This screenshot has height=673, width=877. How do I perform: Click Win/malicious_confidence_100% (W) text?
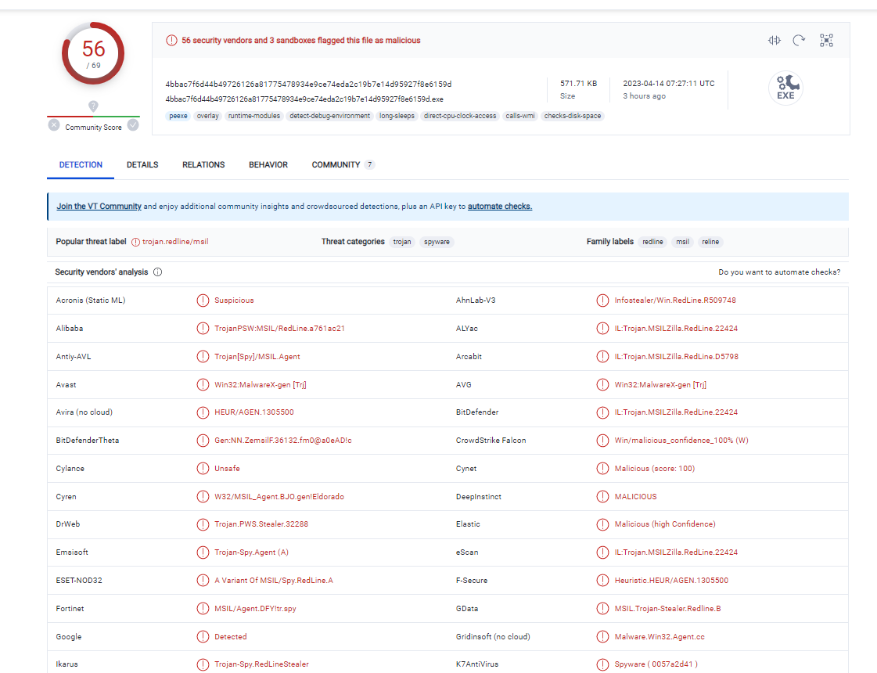tap(681, 441)
